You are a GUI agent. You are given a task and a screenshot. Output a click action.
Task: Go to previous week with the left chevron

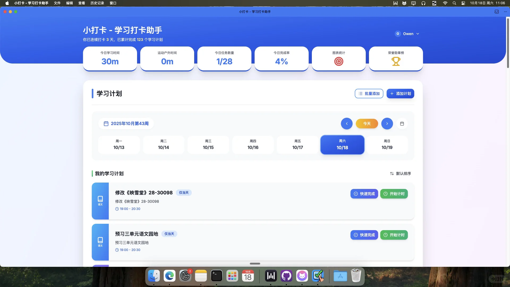347,123
